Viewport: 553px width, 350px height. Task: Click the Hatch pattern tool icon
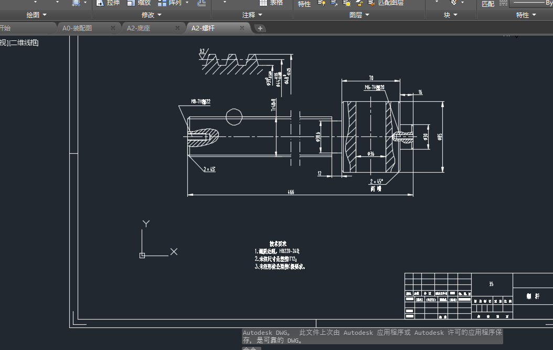tap(76, 3)
